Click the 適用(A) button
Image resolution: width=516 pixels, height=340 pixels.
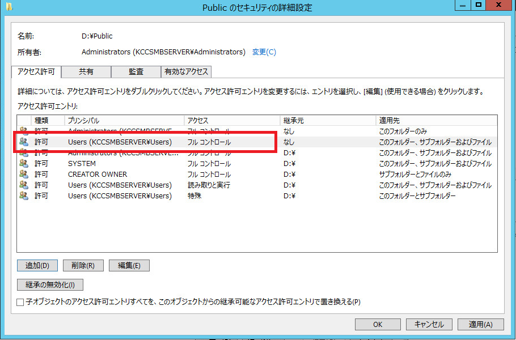tap(480, 324)
